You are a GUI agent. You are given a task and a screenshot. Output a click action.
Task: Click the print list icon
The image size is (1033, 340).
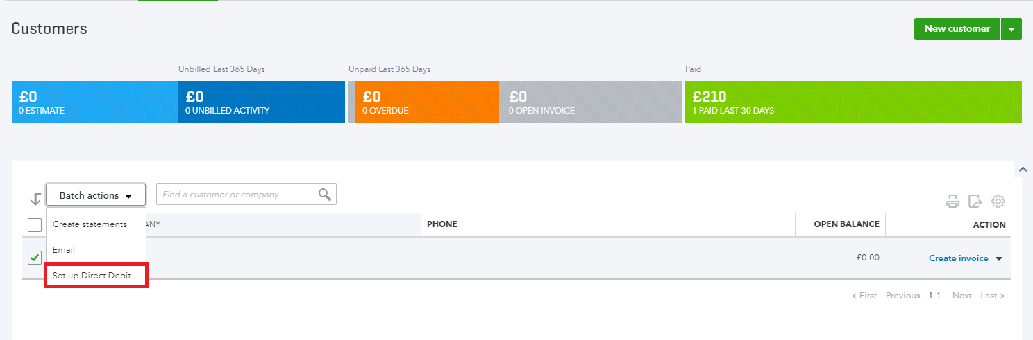(x=953, y=202)
